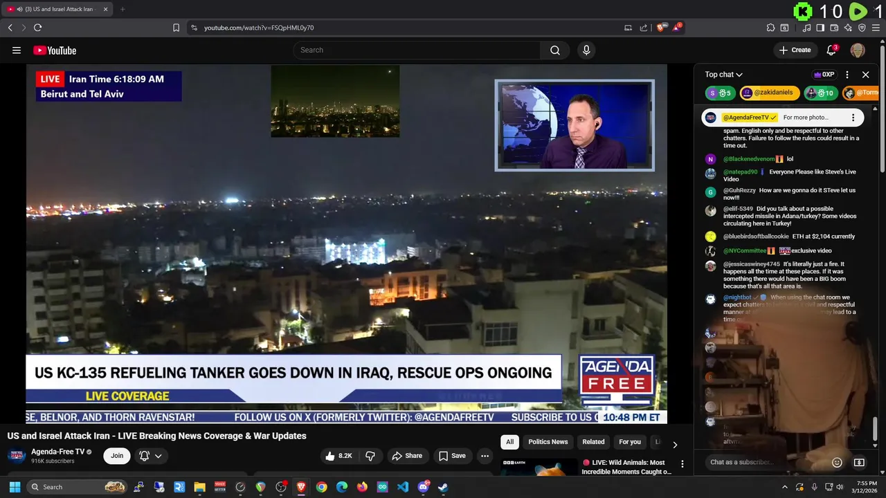Dislike the video
This screenshot has width=886, height=498.
point(370,456)
